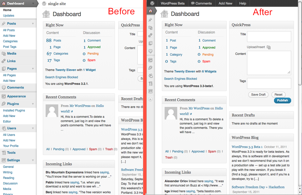Click the Plugins plug icon in After collapsed sidebar

coord(150,68)
